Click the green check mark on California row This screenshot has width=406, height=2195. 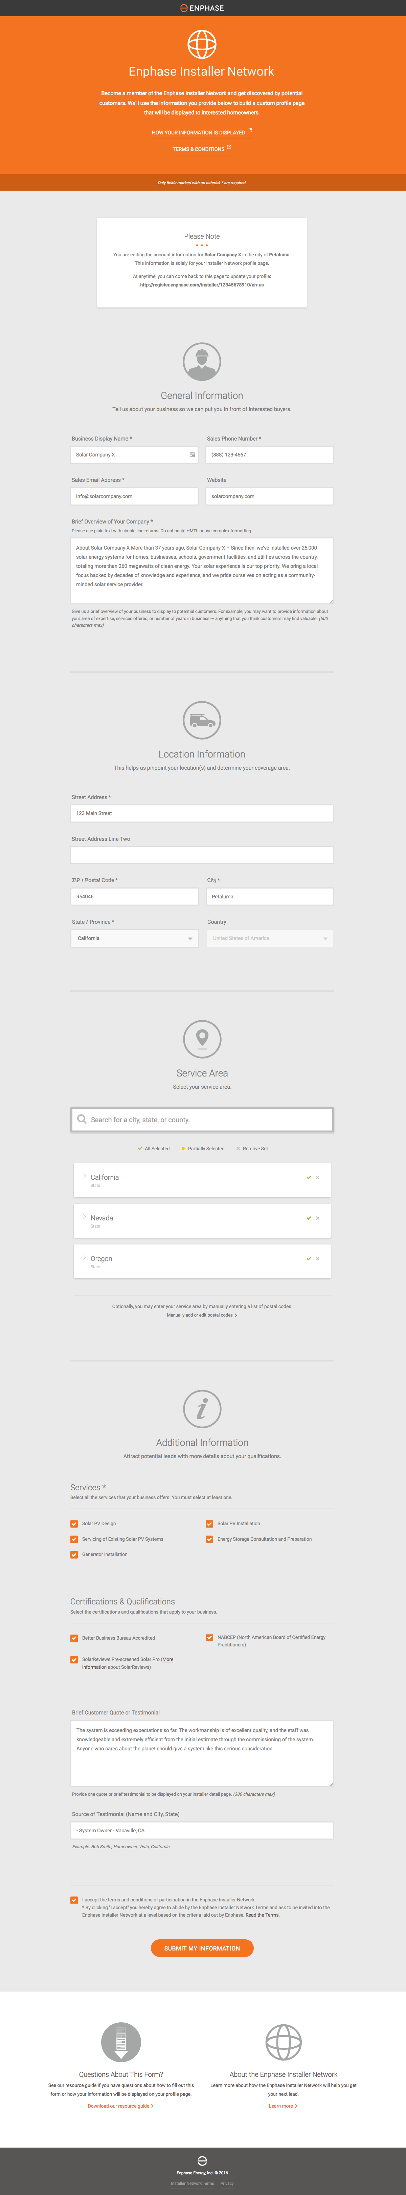point(309,1178)
